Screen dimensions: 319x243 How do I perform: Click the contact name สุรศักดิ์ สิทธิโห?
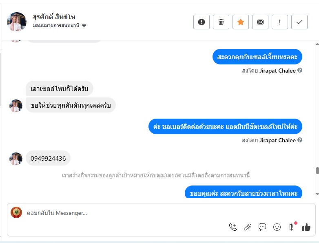click(x=54, y=17)
